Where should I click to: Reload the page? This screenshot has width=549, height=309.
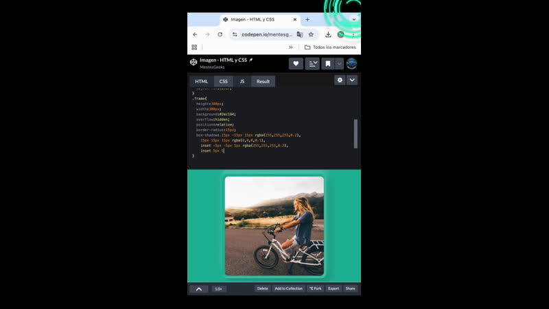pyautogui.click(x=220, y=34)
